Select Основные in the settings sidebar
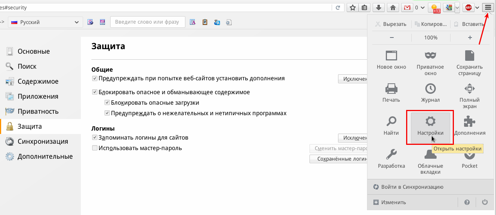 pos(40,51)
